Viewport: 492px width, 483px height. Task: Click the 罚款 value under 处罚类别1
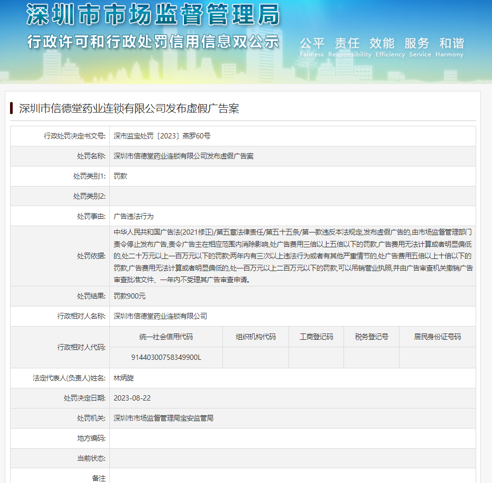(120, 176)
